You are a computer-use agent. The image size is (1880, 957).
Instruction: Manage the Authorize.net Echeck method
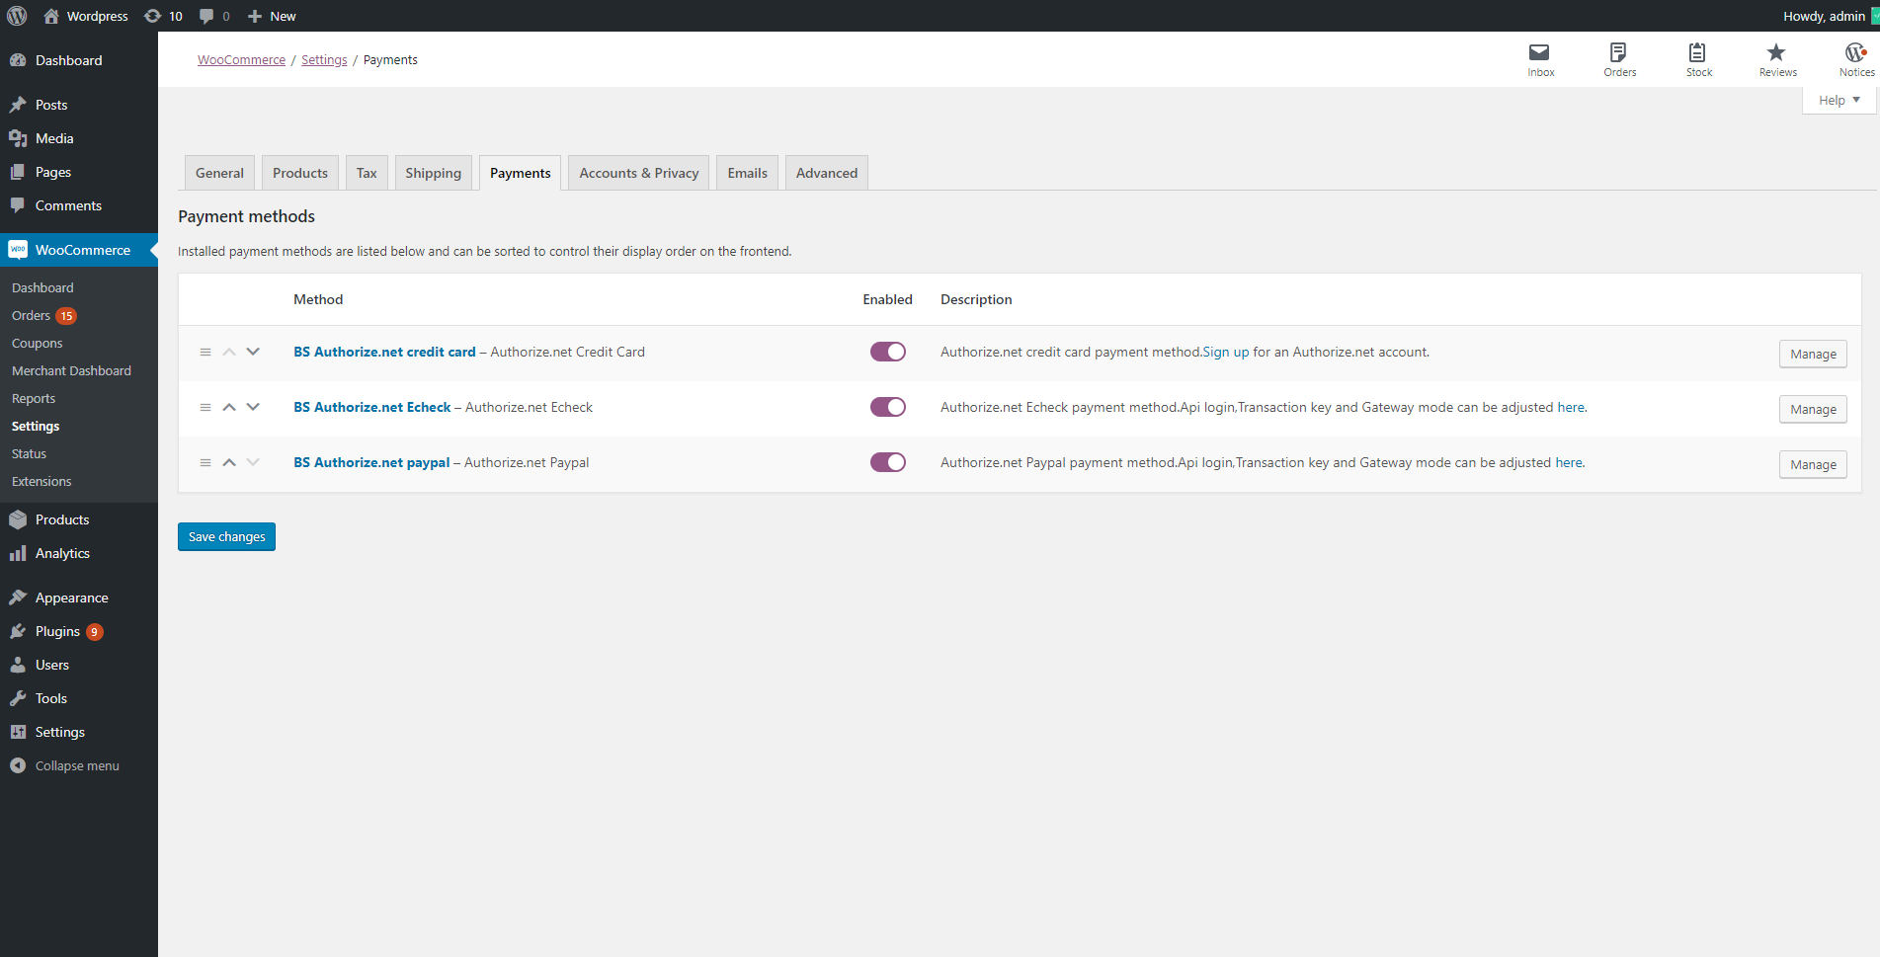tap(1813, 409)
